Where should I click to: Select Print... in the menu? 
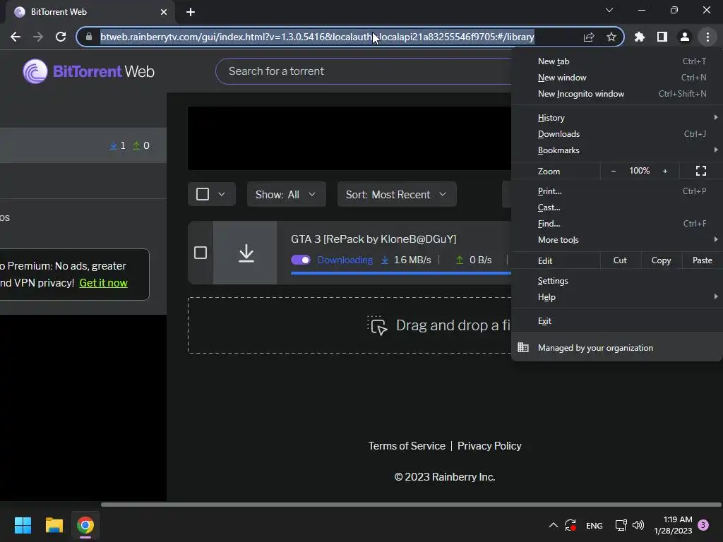[617, 191]
